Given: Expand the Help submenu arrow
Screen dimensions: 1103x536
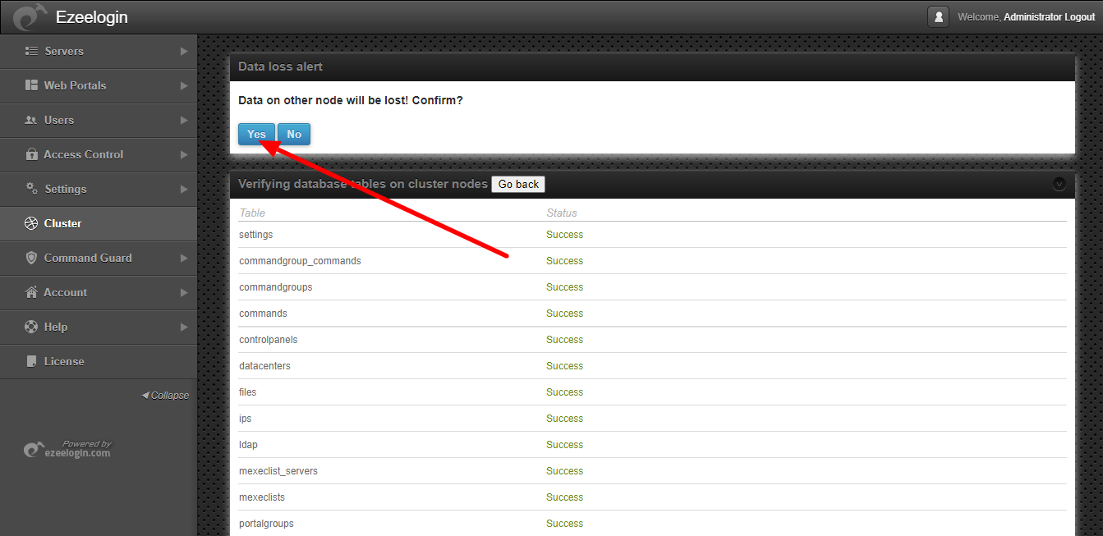Looking at the screenshot, I should 184,327.
